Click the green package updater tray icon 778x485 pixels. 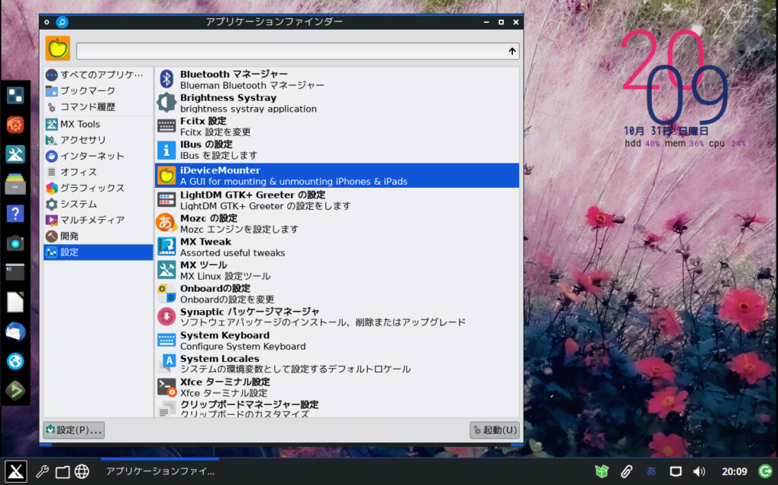(601, 471)
